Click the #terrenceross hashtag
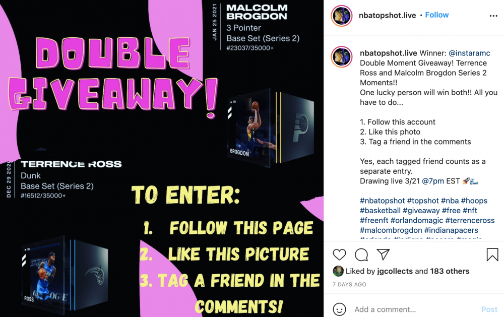Screen dimensions: 504x317 click(x=470, y=220)
